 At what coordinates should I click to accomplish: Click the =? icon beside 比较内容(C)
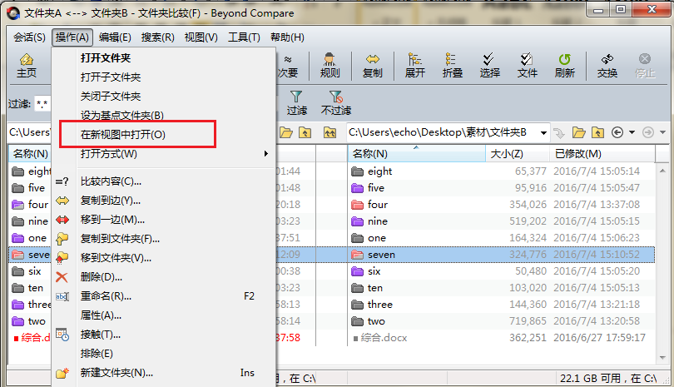click(x=62, y=181)
